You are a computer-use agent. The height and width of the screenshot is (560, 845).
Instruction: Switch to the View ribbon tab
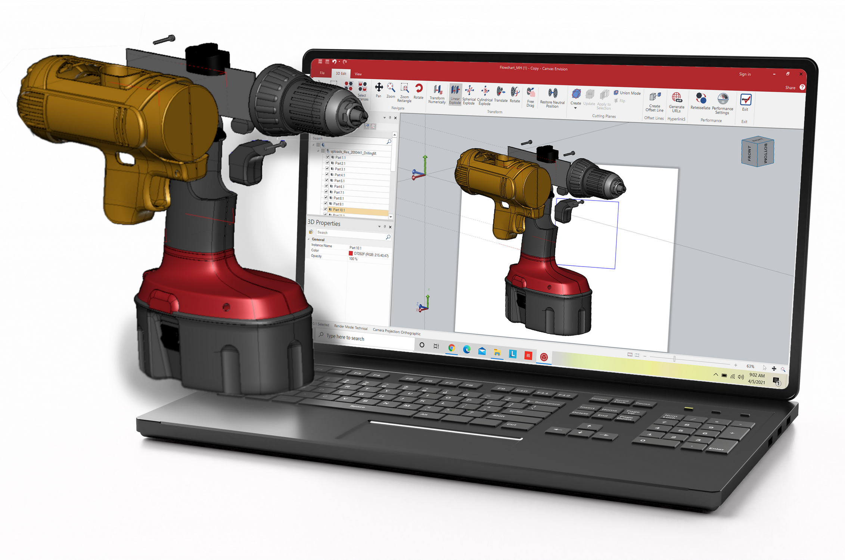[x=358, y=74]
